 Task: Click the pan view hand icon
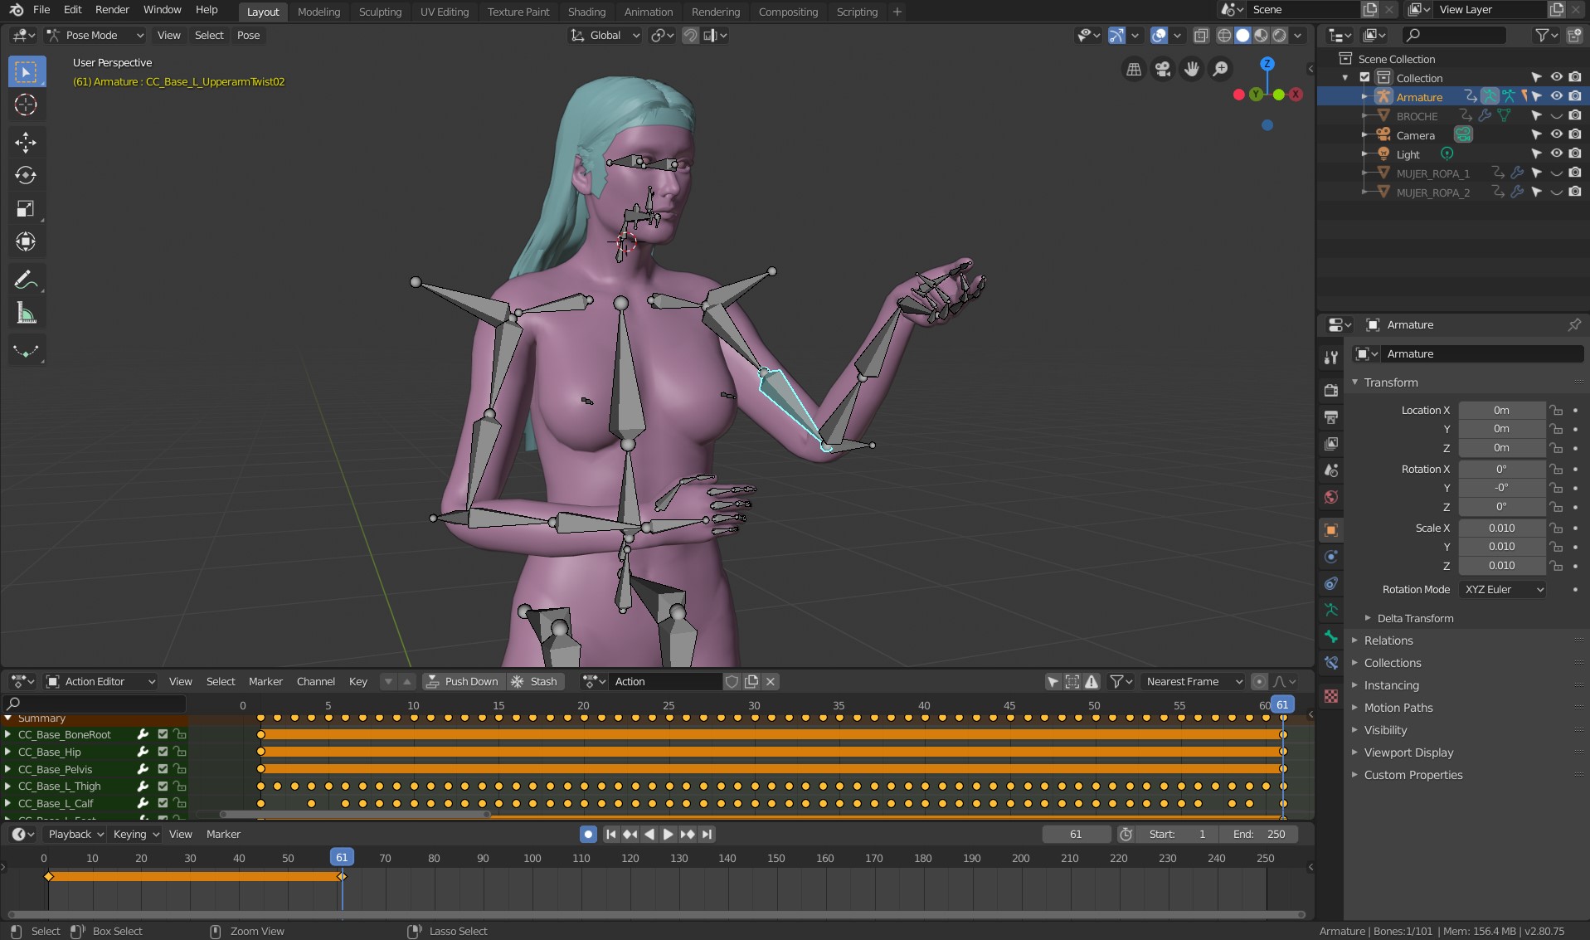point(1192,70)
